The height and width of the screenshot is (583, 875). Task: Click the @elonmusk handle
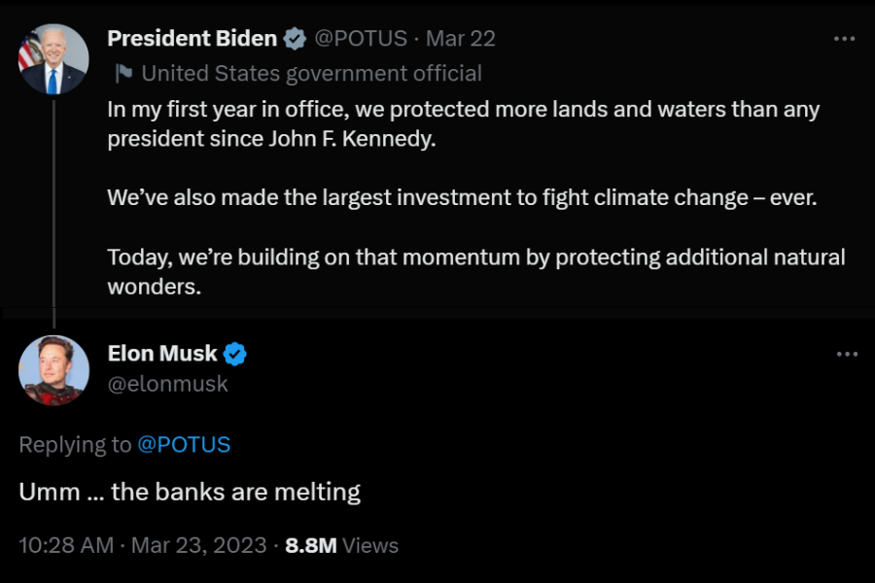point(167,384)
